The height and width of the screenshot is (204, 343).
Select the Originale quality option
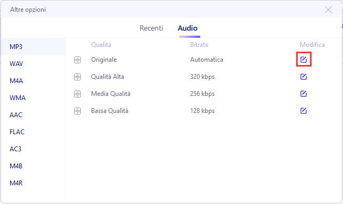[x=104, y=60]
